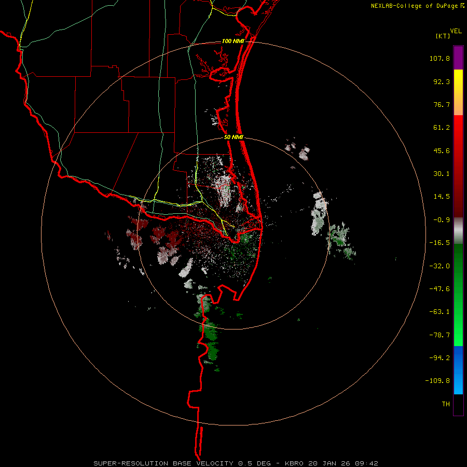The width and height of the screenshot is (467, 467).
Task: Click the -47.6 legend value
Action: [x=439, y=289]
